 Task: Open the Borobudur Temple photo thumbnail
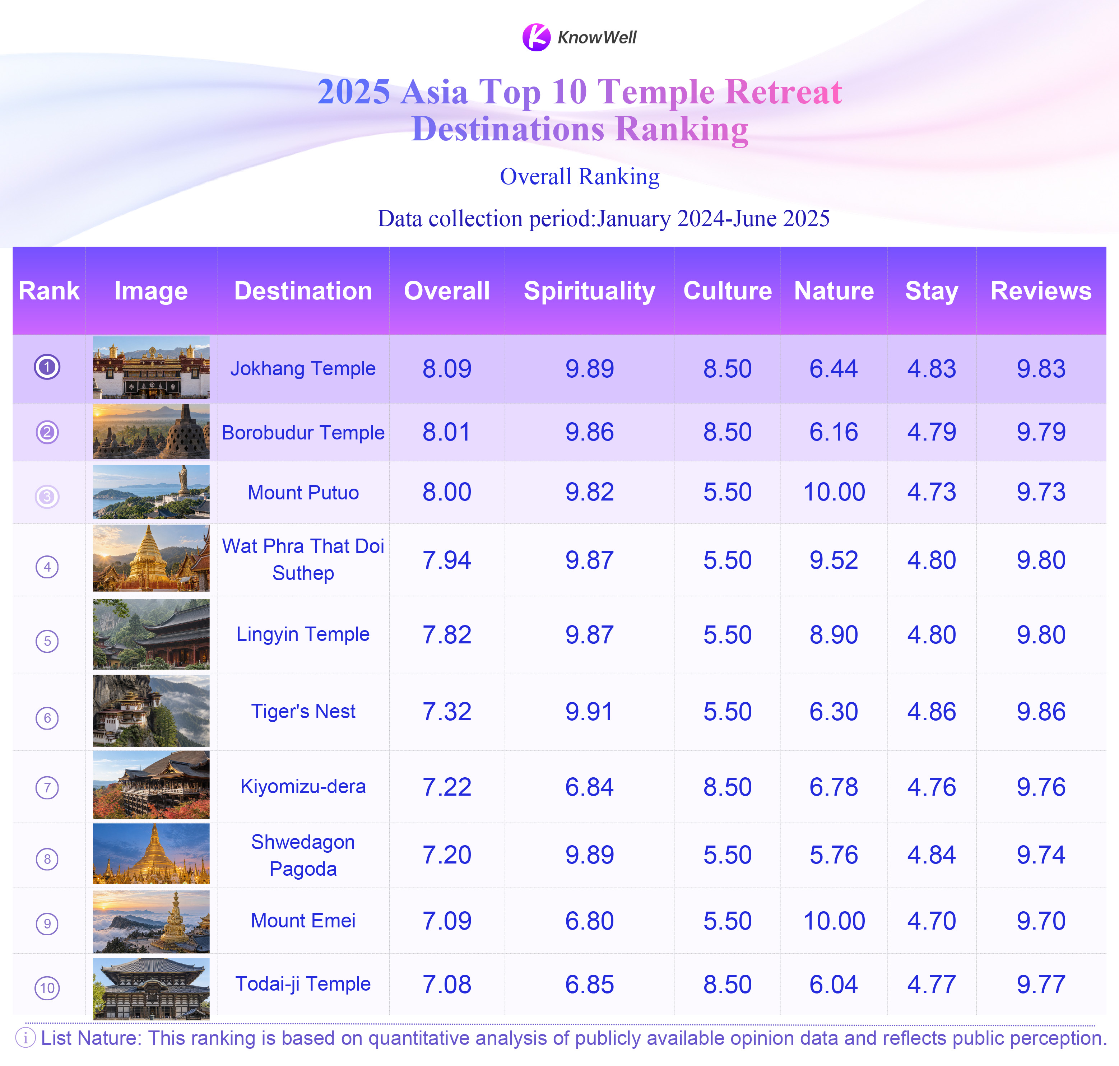pyautogui.click(x=151, y=432)
